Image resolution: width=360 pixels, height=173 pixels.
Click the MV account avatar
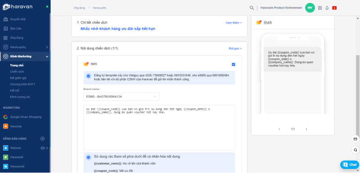pos(310,8)
